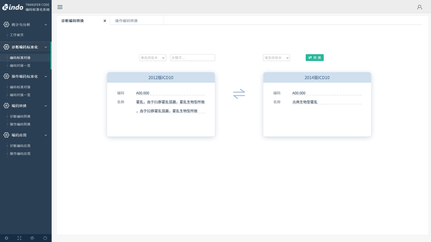Toggle the hamburger menu button
The image size is (431, 242).
tap(60, 7)
